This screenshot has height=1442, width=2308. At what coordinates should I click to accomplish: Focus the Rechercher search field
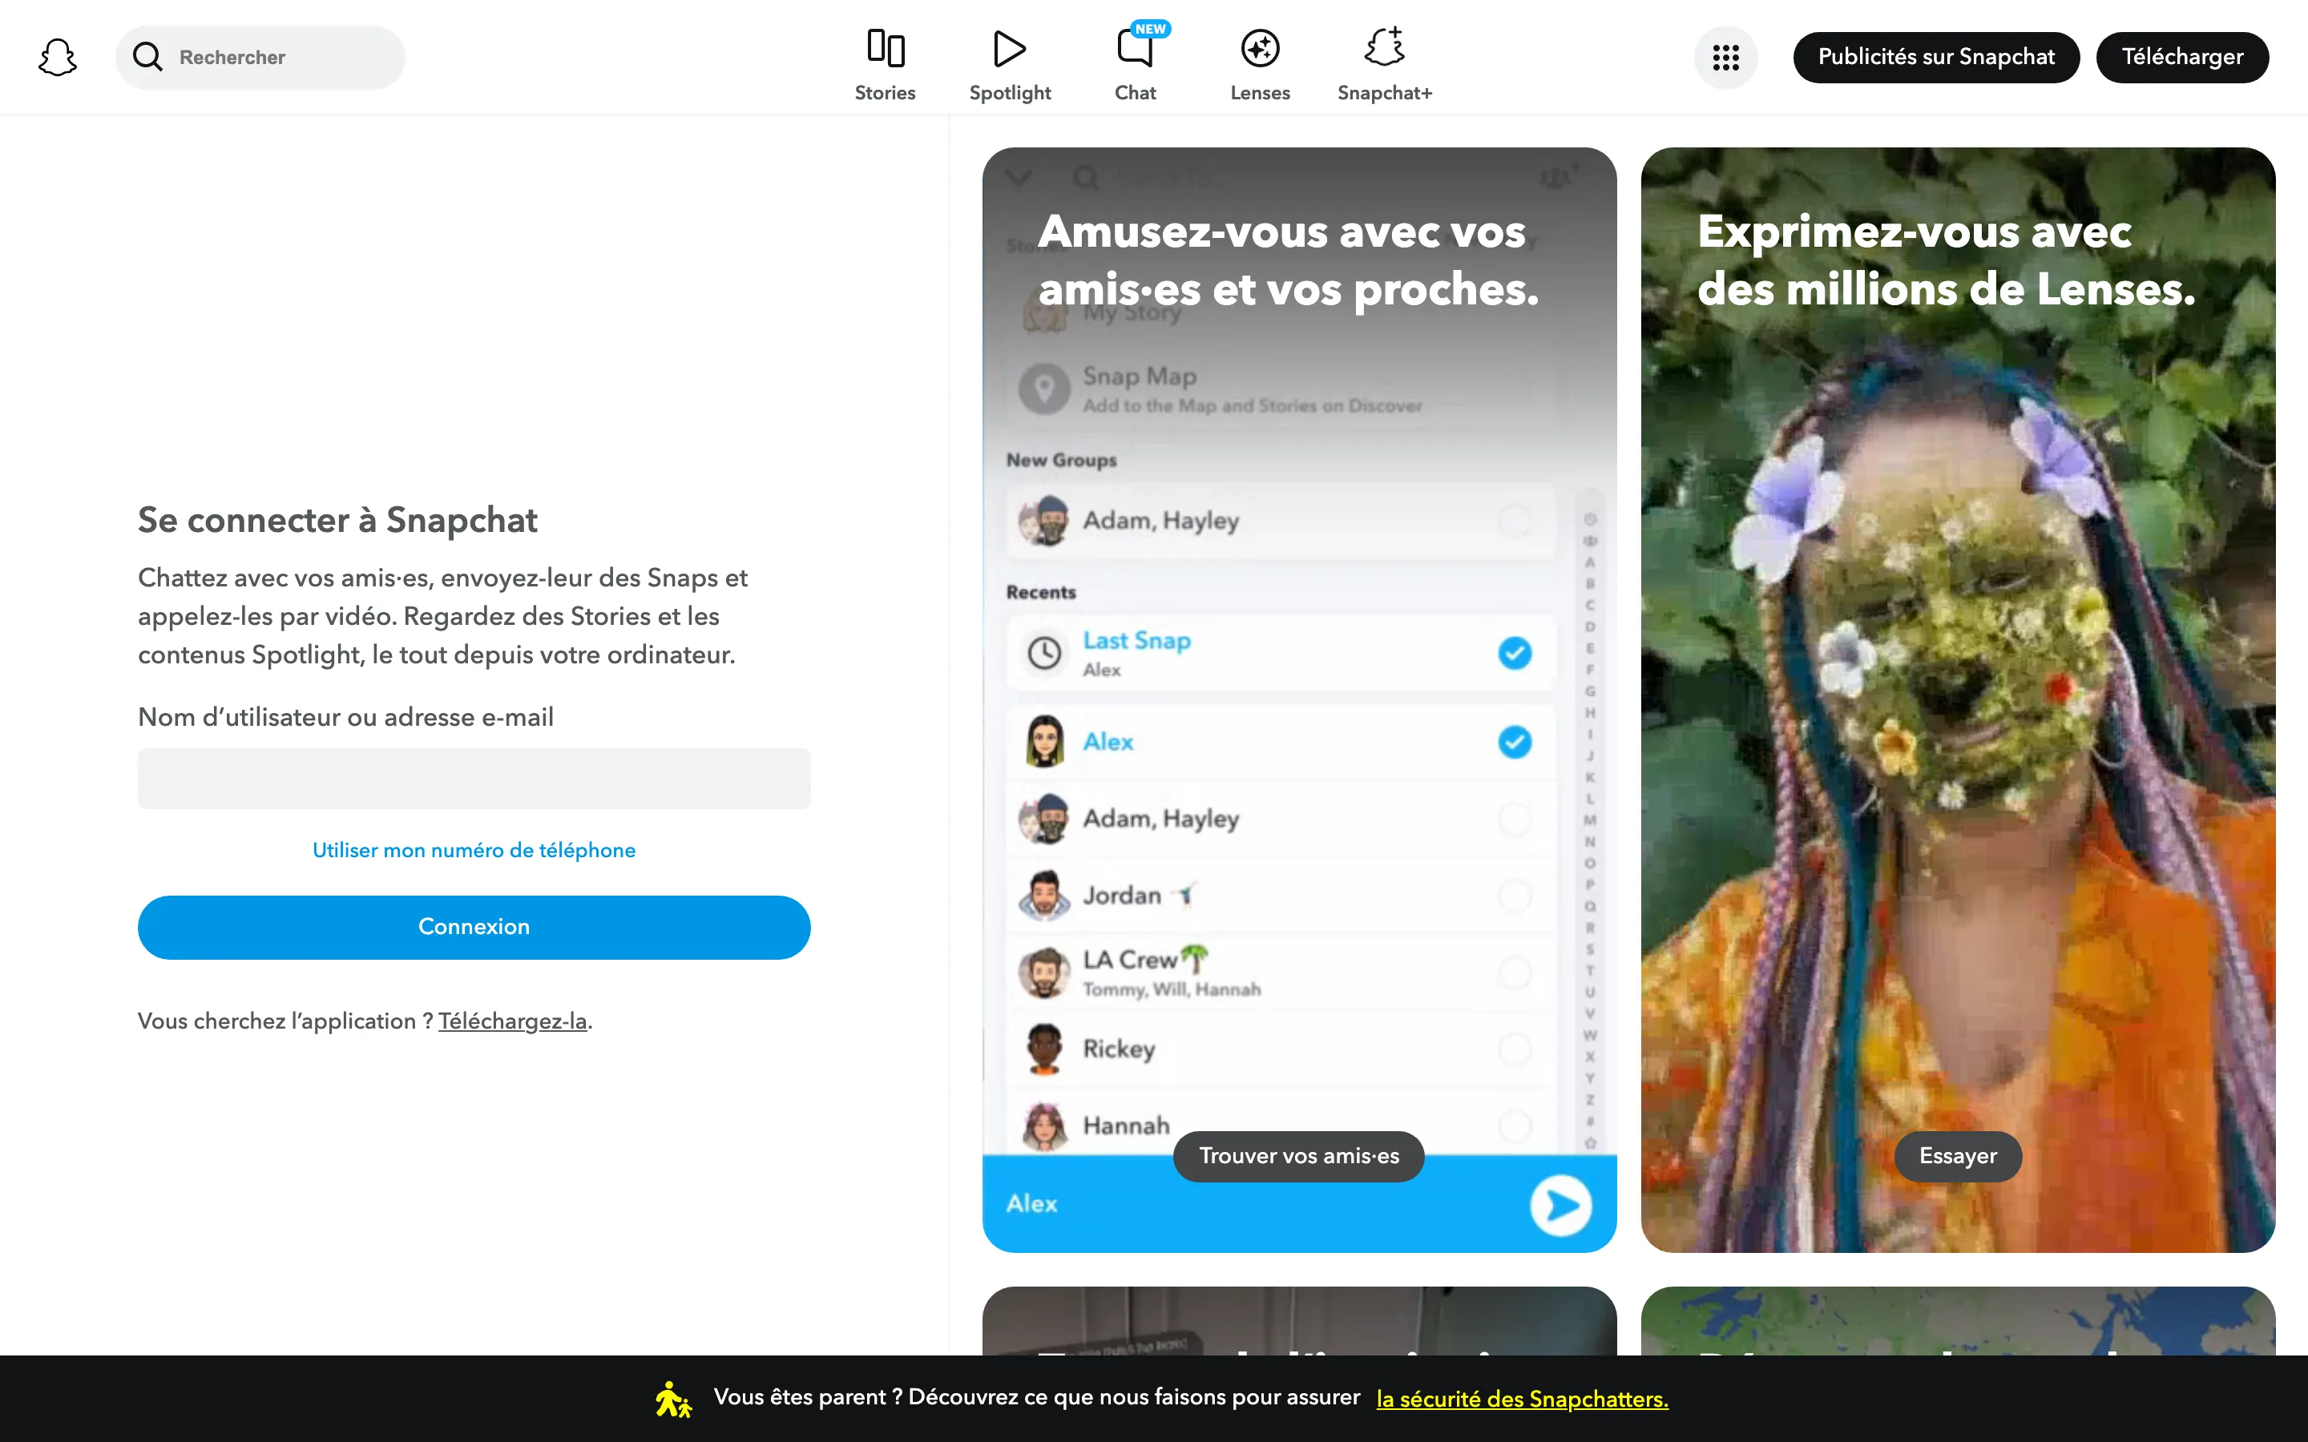pos(260,57)
